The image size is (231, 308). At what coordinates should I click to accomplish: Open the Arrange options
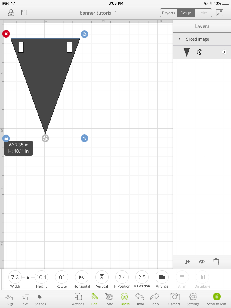[x=162, y=277]
